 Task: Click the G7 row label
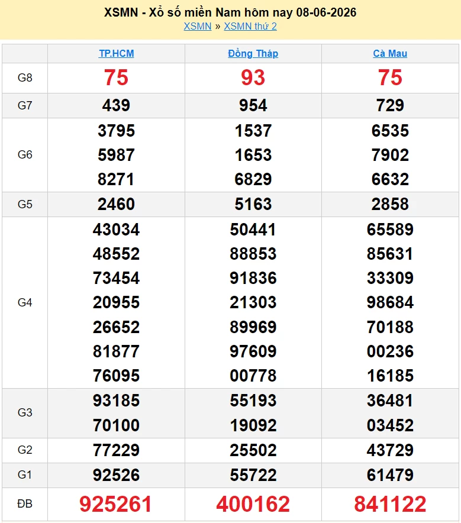(25, 105)
